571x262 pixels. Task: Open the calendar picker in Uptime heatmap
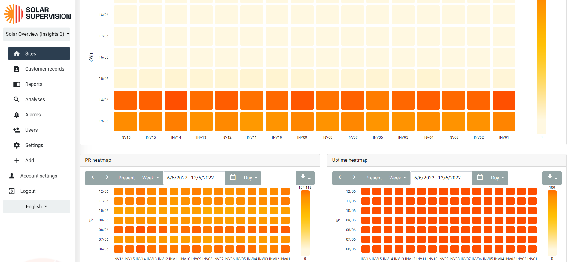point(480,178)
